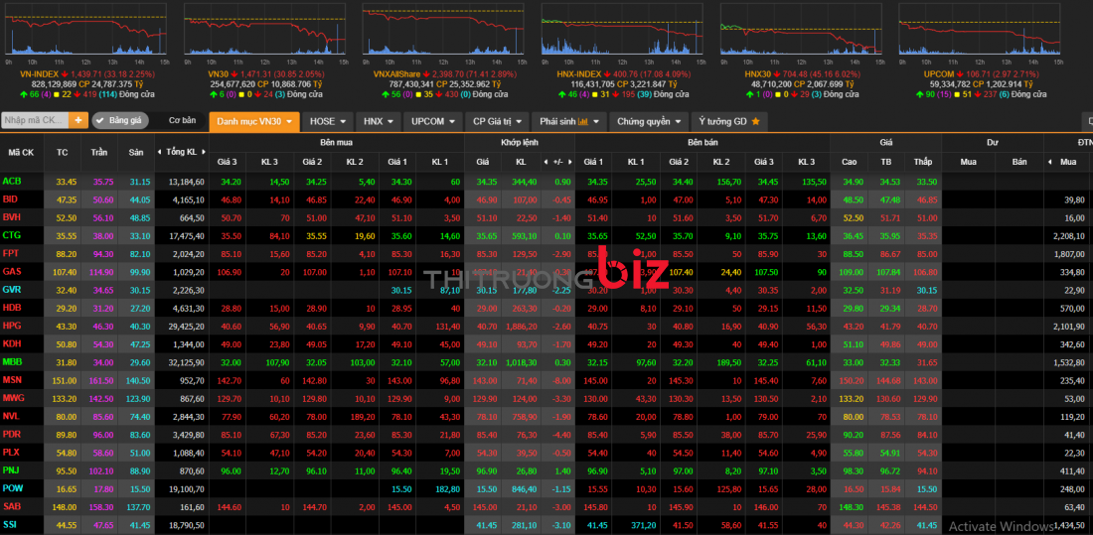Open the Cơ bản tab
This screenshot has width=1093, height=535.
pyautogui.click(x=182, y=121)
